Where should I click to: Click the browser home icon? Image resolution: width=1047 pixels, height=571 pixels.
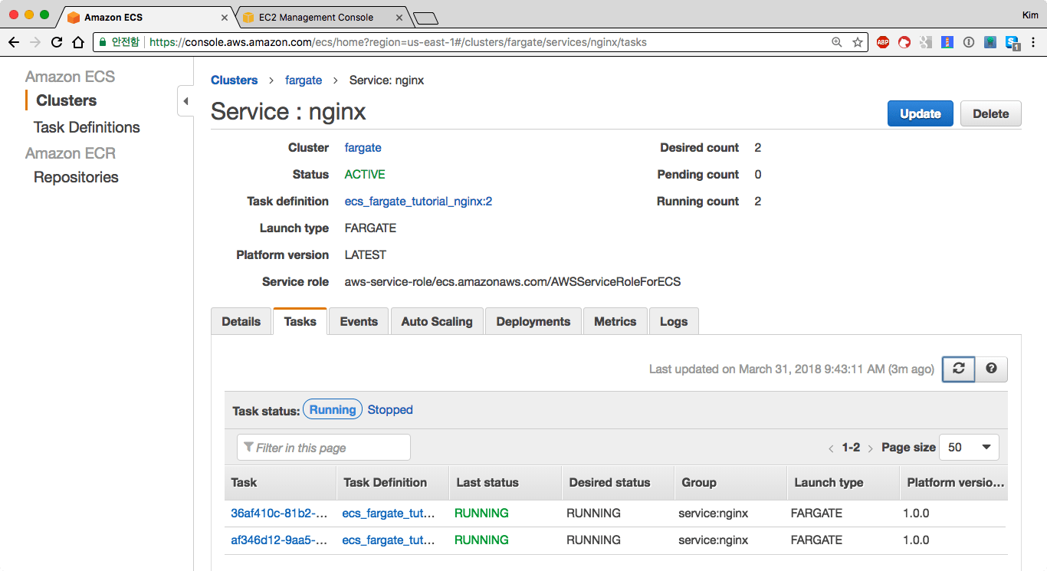click(x=78, y=42)
